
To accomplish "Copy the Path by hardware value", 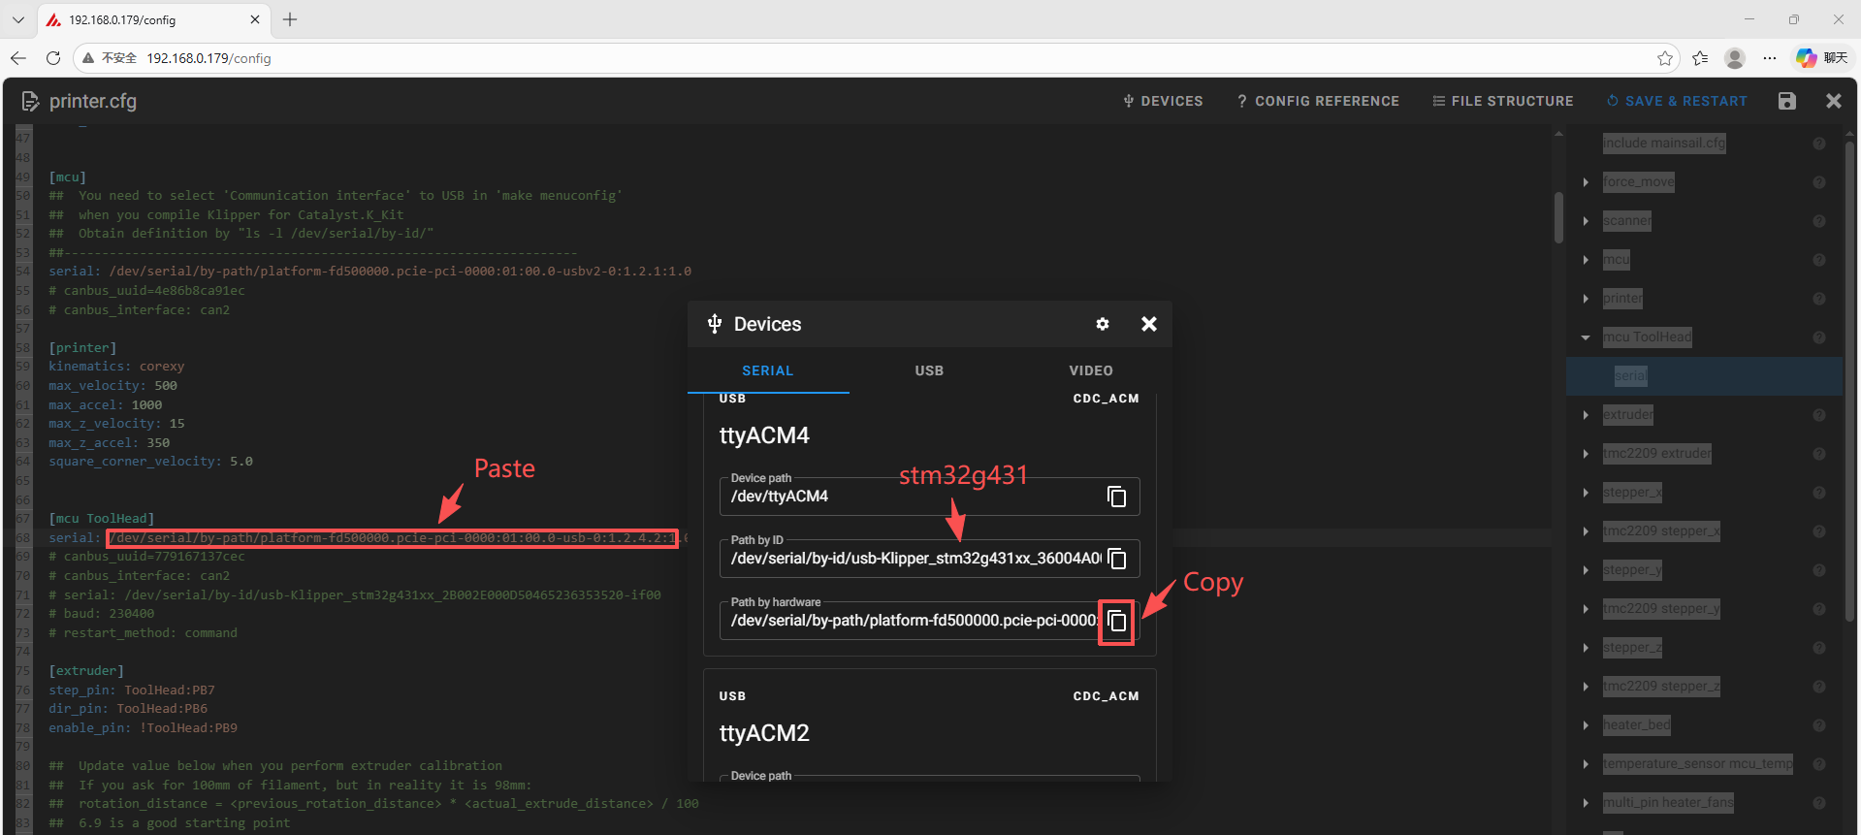I will [1116, 622].
